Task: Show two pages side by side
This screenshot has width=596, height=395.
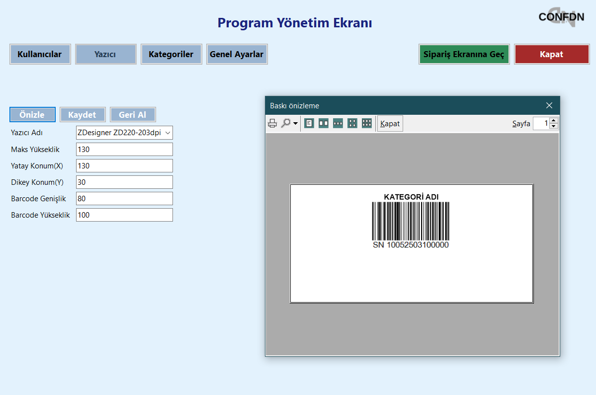Action: click(x=324, y=123)
